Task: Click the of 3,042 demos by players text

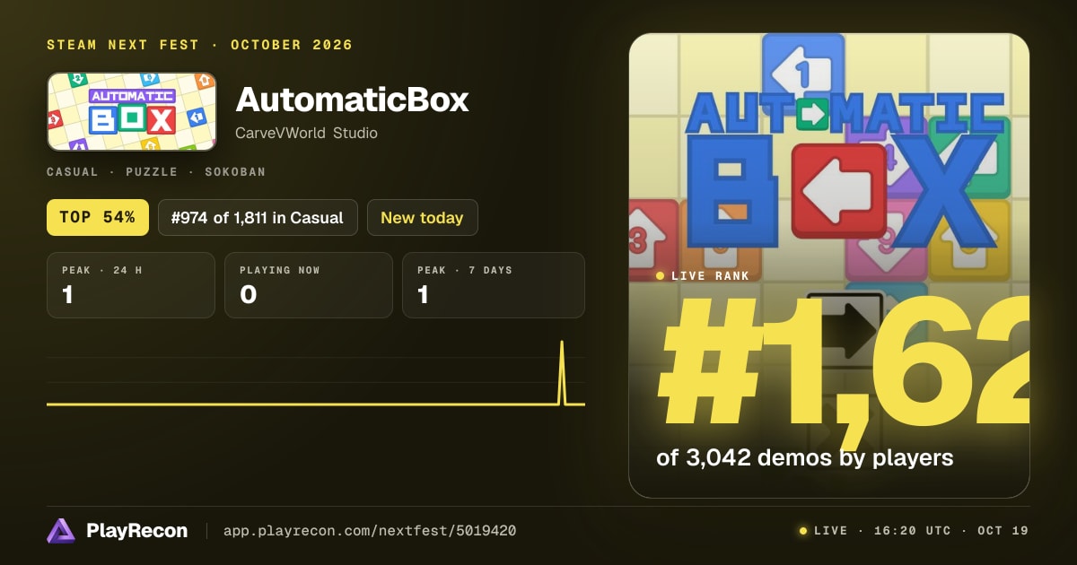Action: tap(804, 457)
